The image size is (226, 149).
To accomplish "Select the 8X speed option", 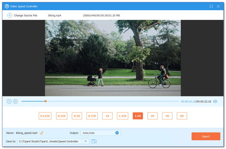I will [182, 116].
